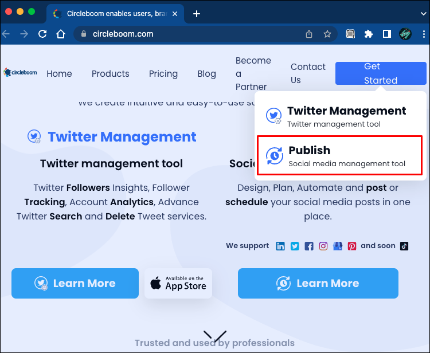The height and width of the screenshot is (353, 430).
Task: Click the down chevron above 'Trusted and used'
Action: pos(215,335)
